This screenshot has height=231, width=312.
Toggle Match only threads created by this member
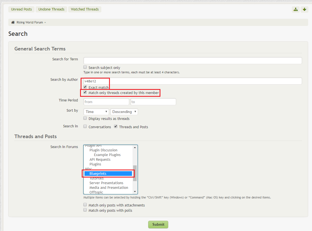85,92
